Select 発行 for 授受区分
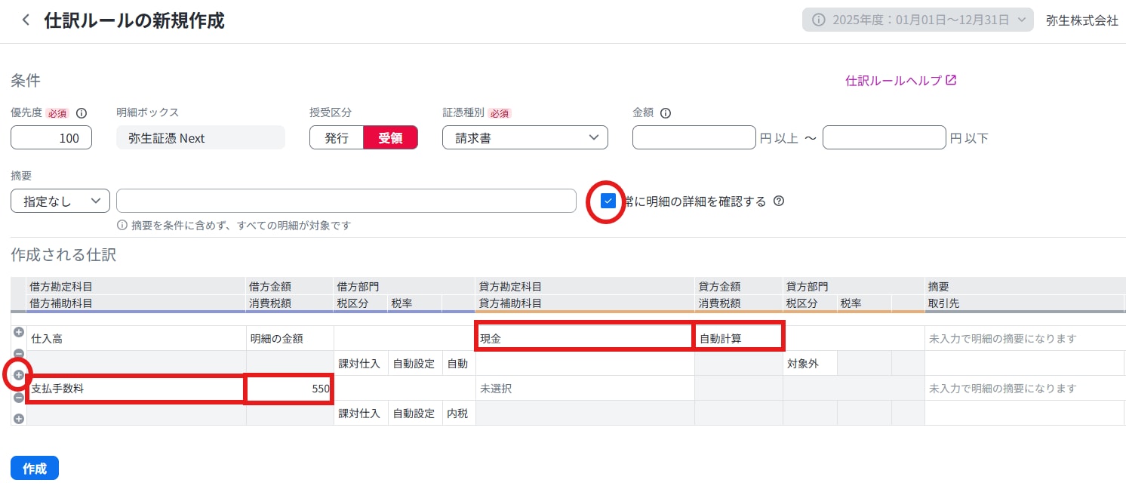 [x=337, y=138]
